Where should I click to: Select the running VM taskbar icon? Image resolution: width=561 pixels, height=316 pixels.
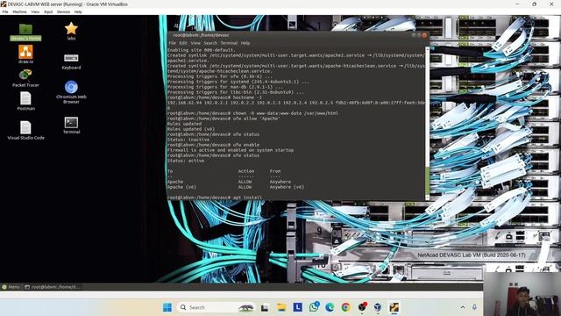click(394, 307)
